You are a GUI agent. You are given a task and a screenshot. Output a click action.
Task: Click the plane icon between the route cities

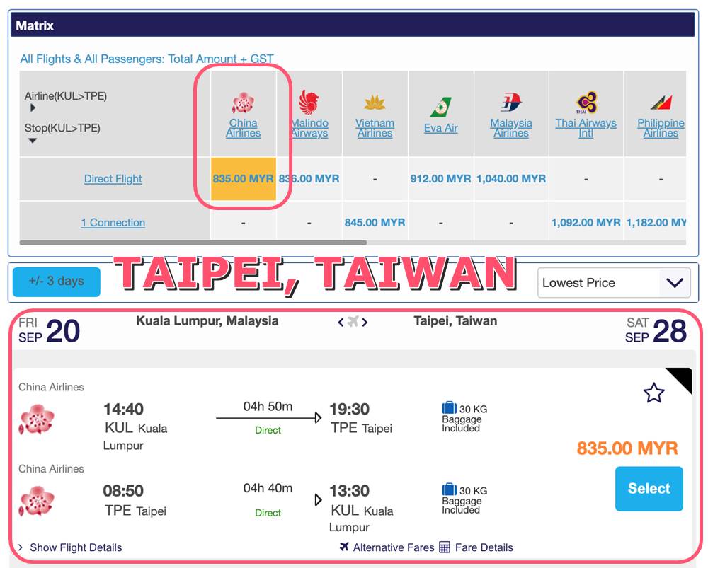(x=353, y=322)
